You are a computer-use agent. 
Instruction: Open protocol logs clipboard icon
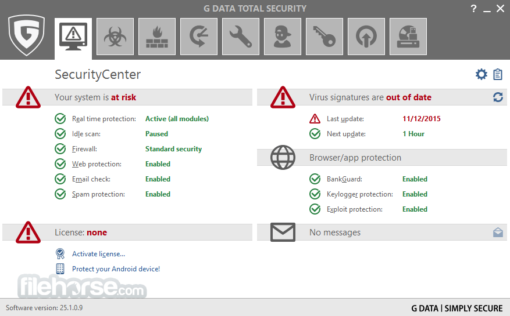pyautogui.click(x=498, y=74)
